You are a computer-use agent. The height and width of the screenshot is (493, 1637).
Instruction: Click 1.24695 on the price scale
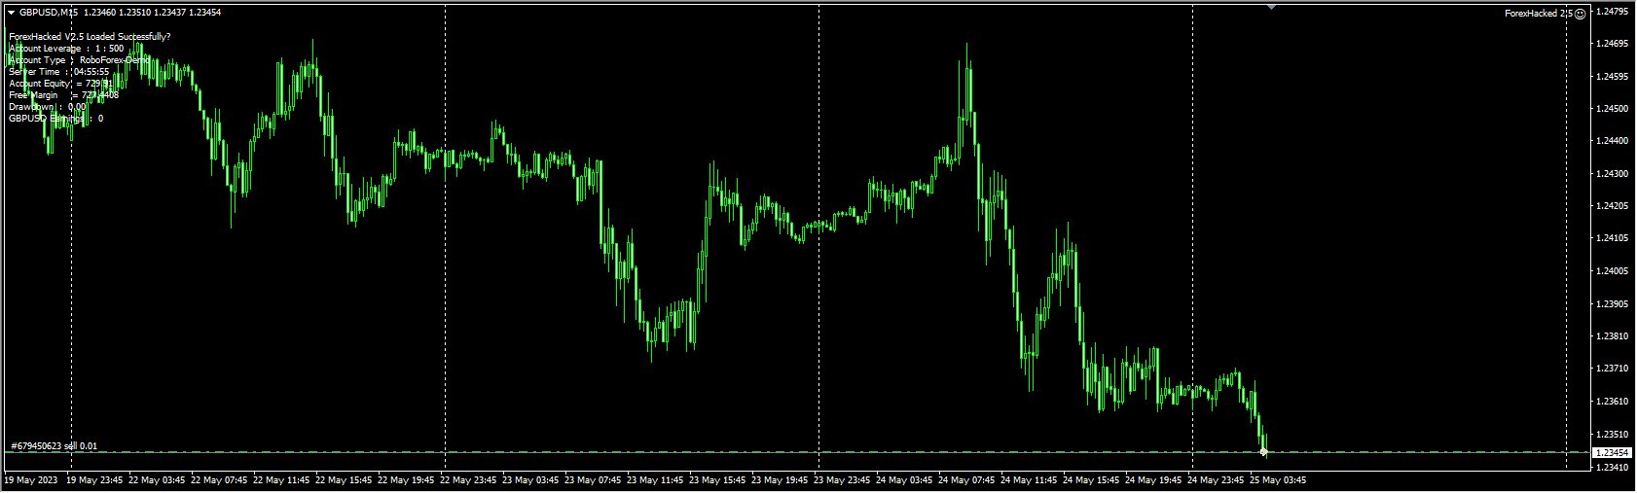pos(1613,44)
